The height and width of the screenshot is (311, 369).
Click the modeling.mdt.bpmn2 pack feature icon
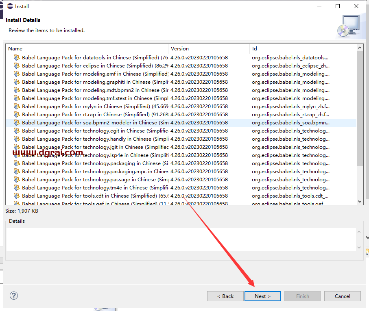click(16, 90)
